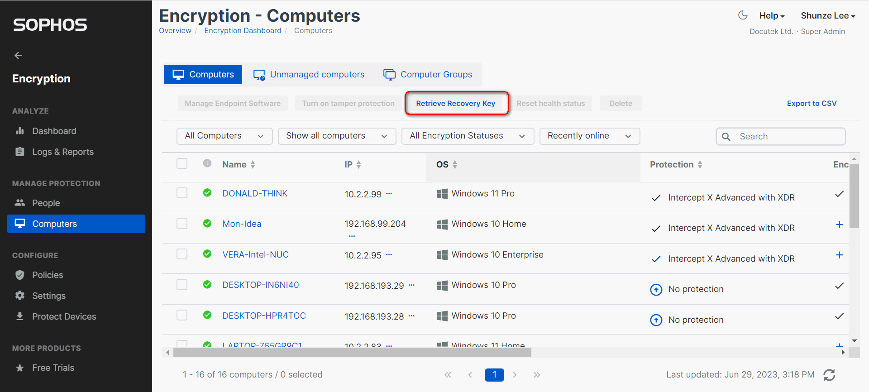Click into the Search field
This screenshot has width=869, height=392.
(781, 137)
